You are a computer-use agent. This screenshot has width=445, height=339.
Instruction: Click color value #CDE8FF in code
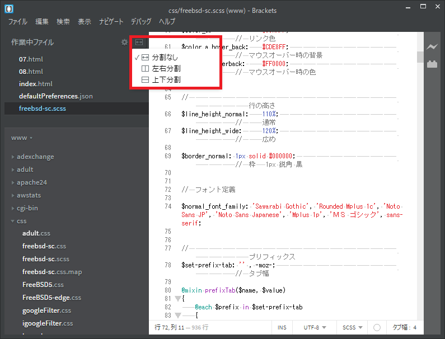pyautogui.click(x=274, y=47)
